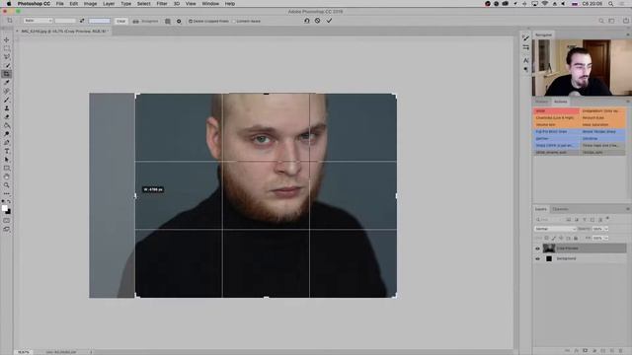Click the foreground color swatch
This screenshot has height=355, width=632.
(x=4, y=208)
